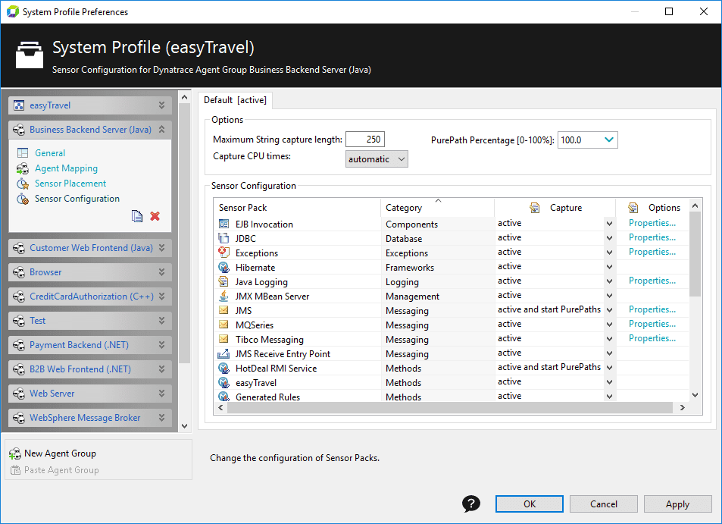Image resolution: width=722 pixels, height=524 pixels.
Task: Select the 'active and start PurePaths' JMS cell
Action: 549,309
